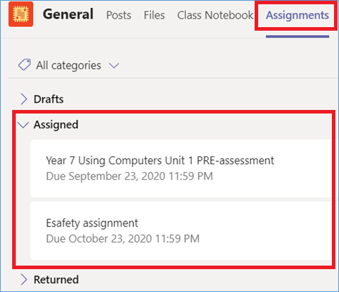Open Year 7 Using Computers PRE-assessment assignment
This screenshot has width=339, height=292.
pyautogui.click(x=181, y=168)
